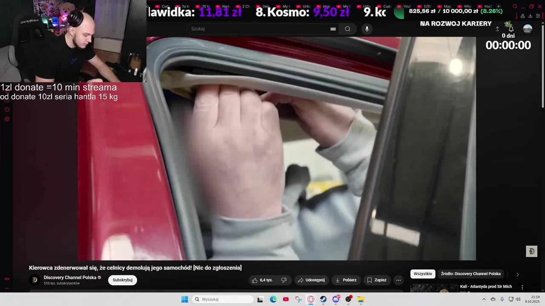Open OBS Studio from the taskbar
This screenshot has width=545, height=306.
pos(348,299)
